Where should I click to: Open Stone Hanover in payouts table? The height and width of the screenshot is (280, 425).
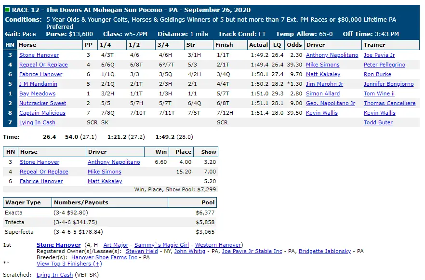40,162
